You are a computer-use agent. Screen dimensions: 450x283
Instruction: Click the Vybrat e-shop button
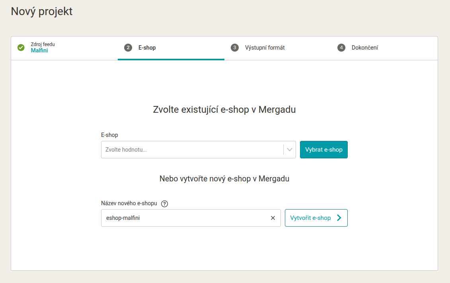[x=324, y=150]
